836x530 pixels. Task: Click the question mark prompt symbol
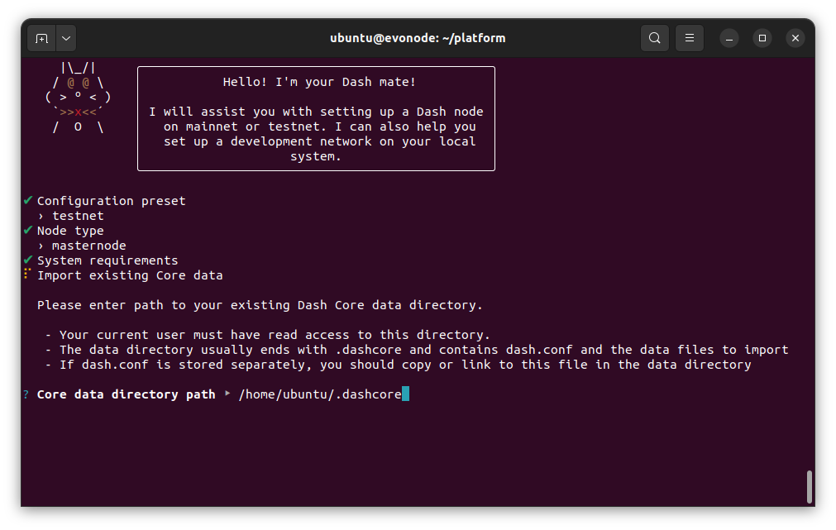(27, 394)
